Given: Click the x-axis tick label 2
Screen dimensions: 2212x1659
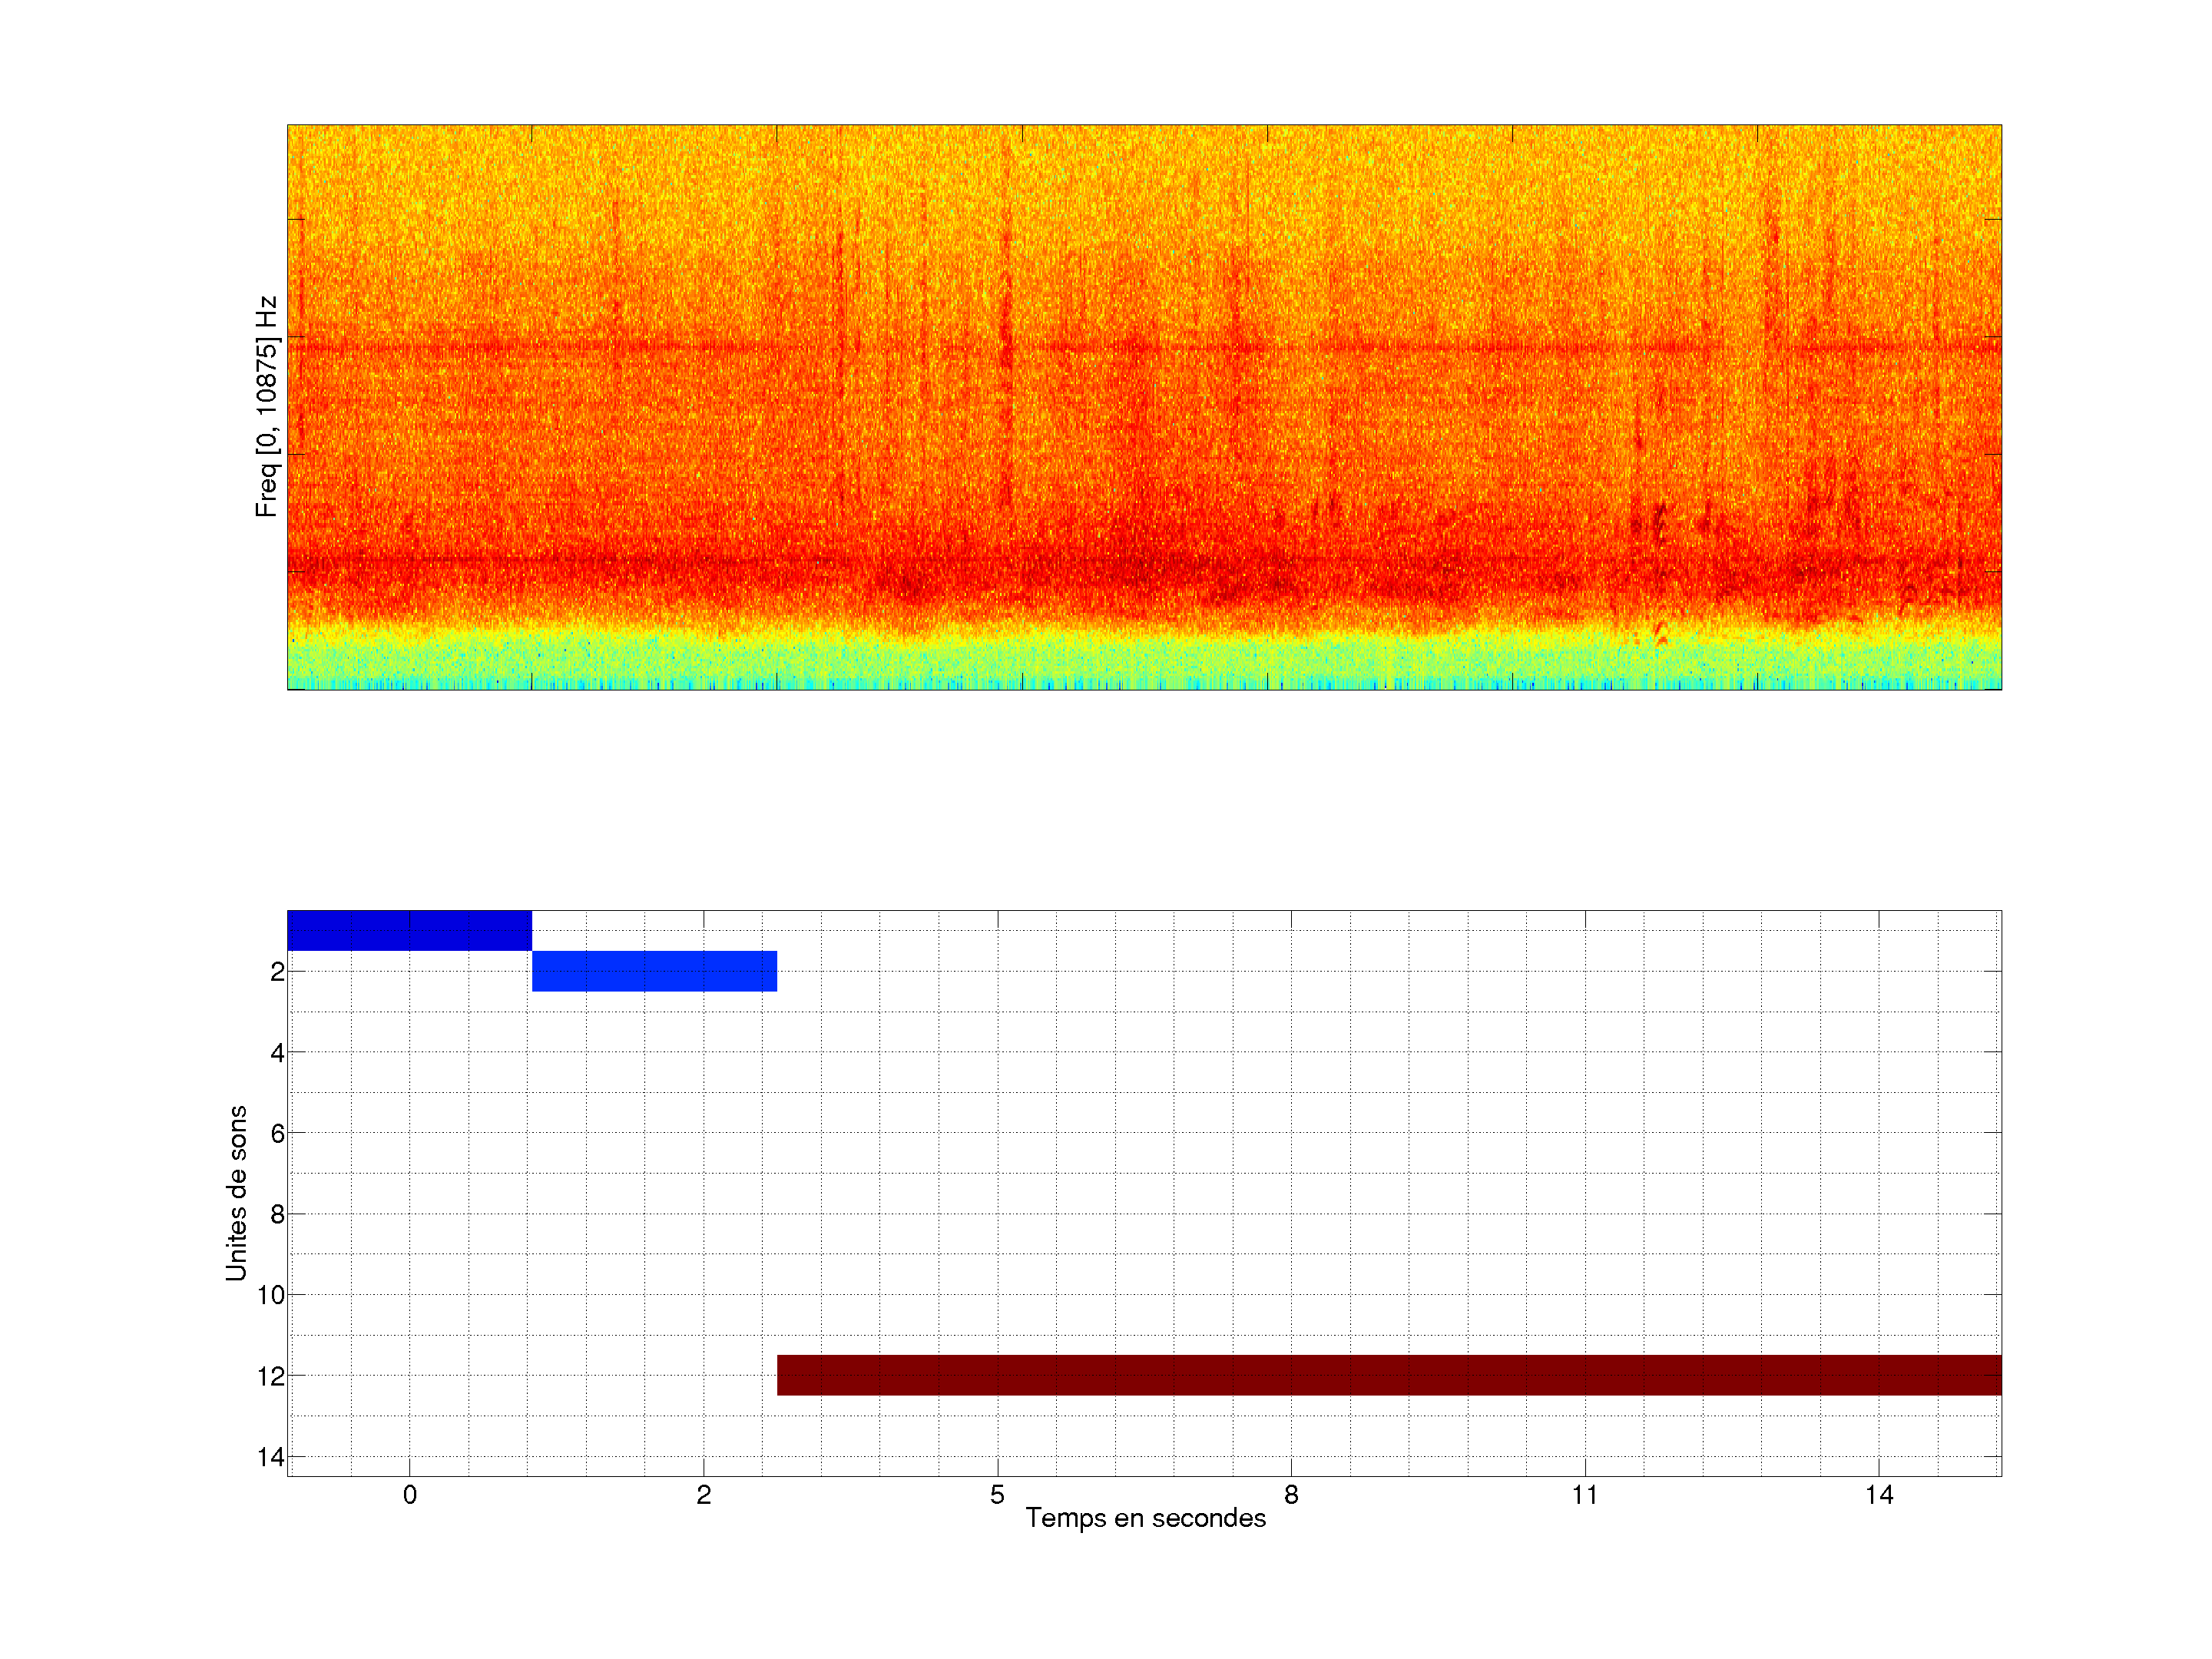Looking at the screenshot, I should 703,1495.
